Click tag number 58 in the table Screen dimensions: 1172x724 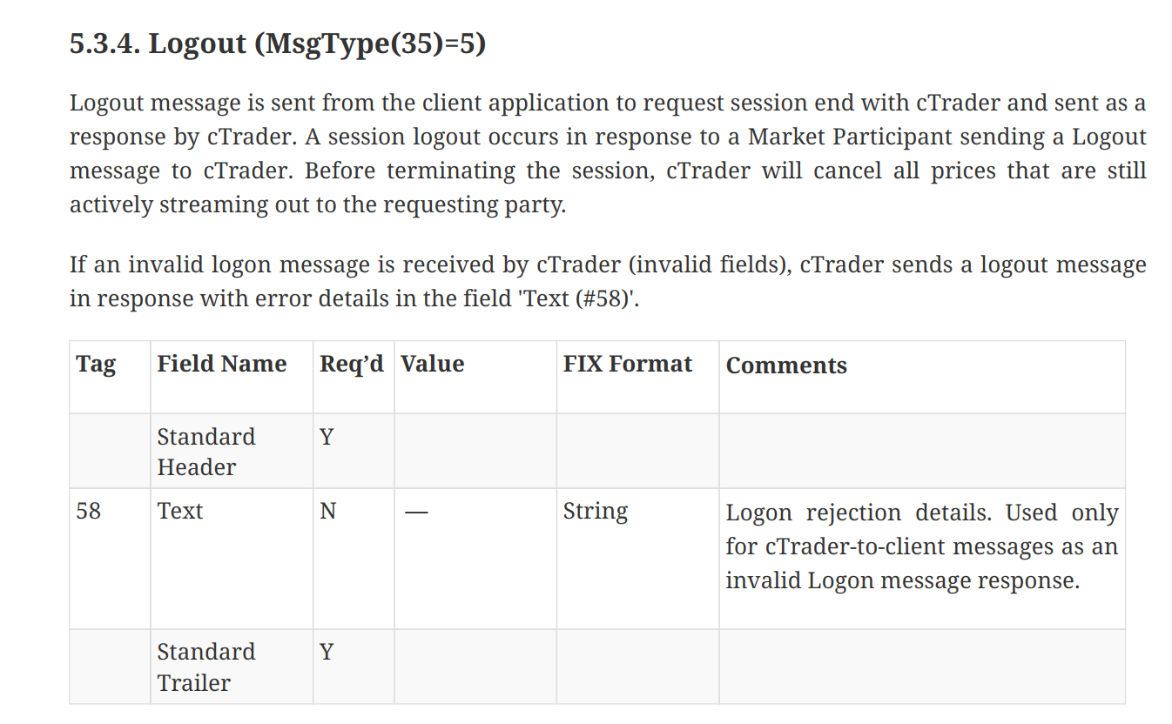88,511
